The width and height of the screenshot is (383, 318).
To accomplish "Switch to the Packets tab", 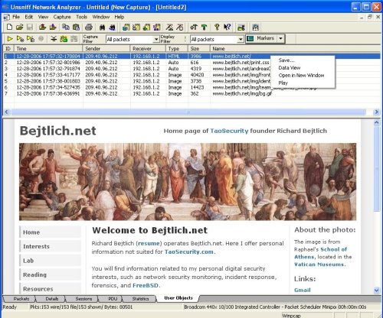I will (x=21, y=299).
